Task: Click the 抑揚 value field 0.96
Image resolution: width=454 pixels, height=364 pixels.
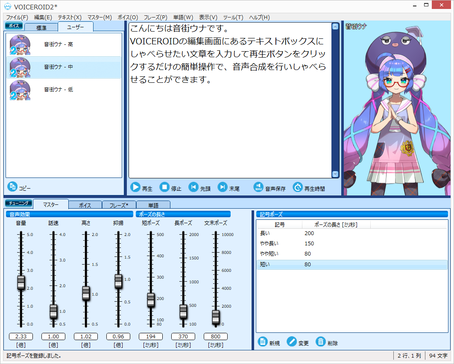Action: pos(118,337)
